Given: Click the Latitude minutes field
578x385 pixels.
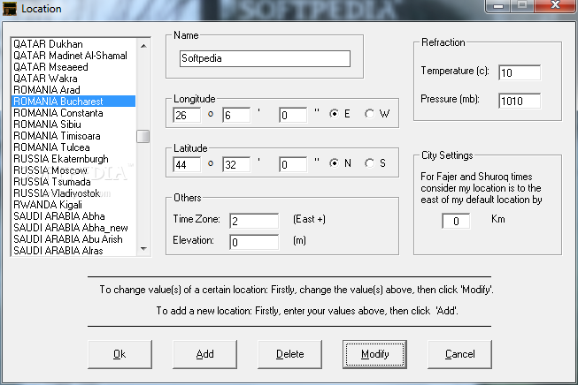Looking at the screenshot, I should pyautogui.click(x=236, y=164).
